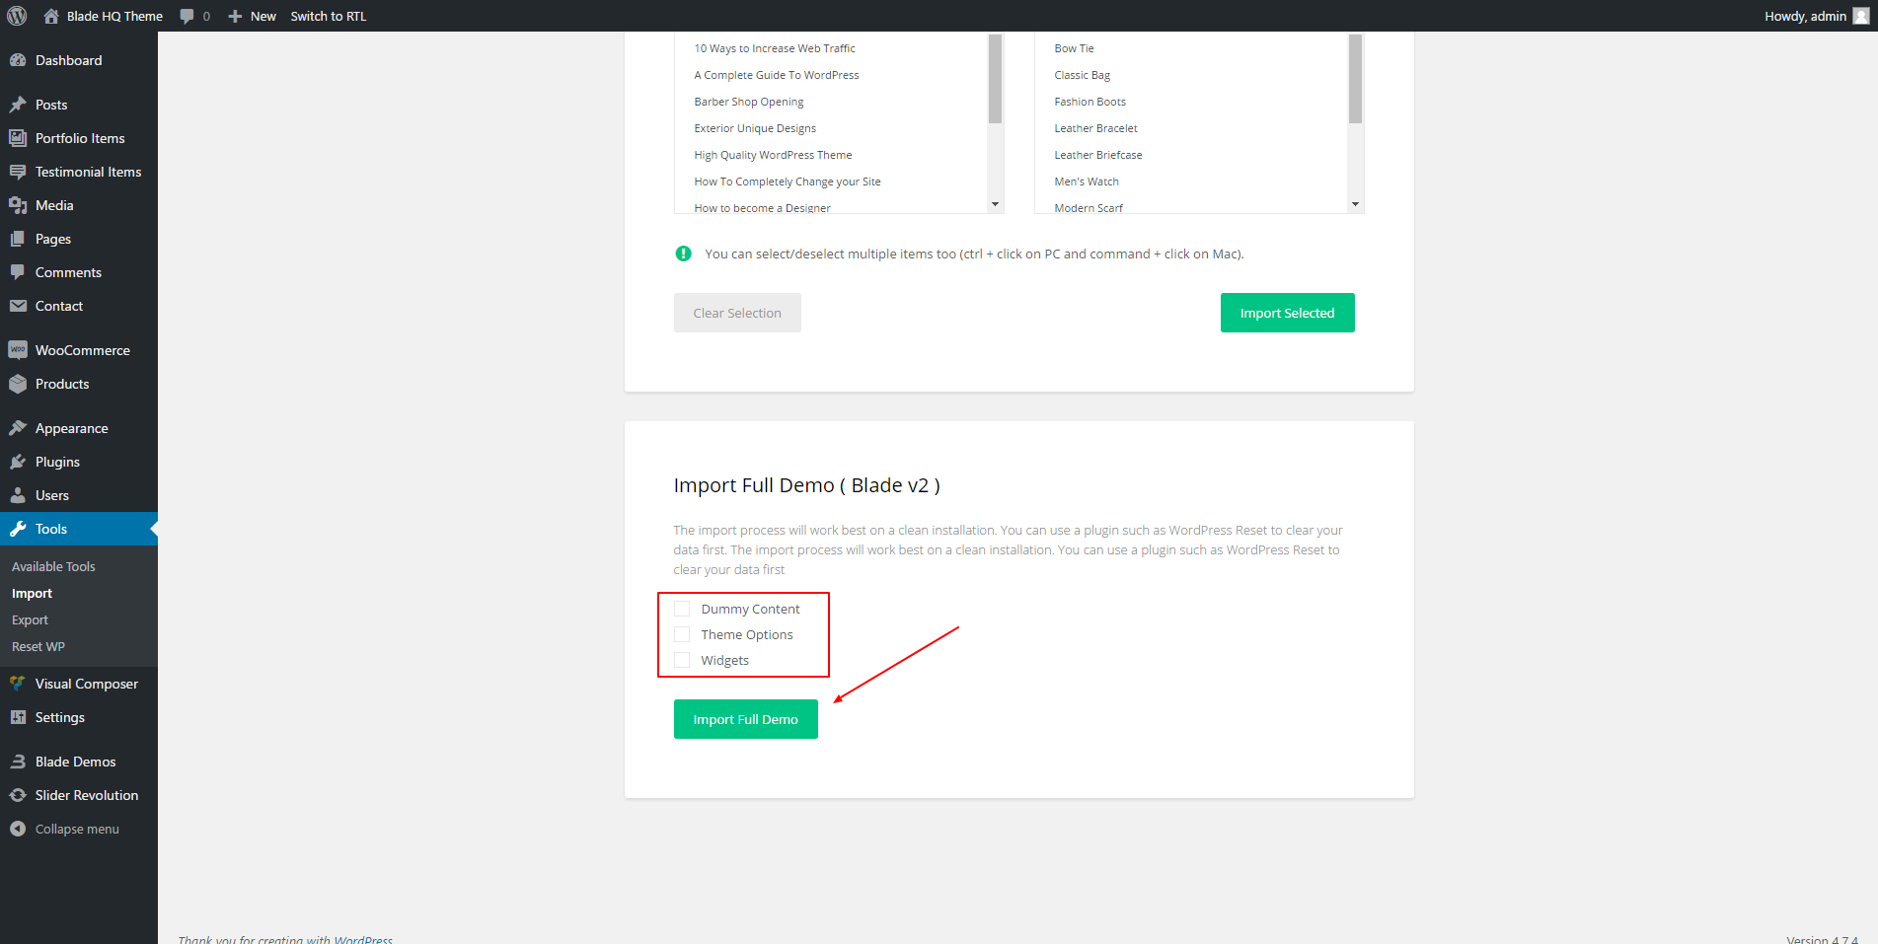Click the Visual Composer icon

[x=18, y=684]
